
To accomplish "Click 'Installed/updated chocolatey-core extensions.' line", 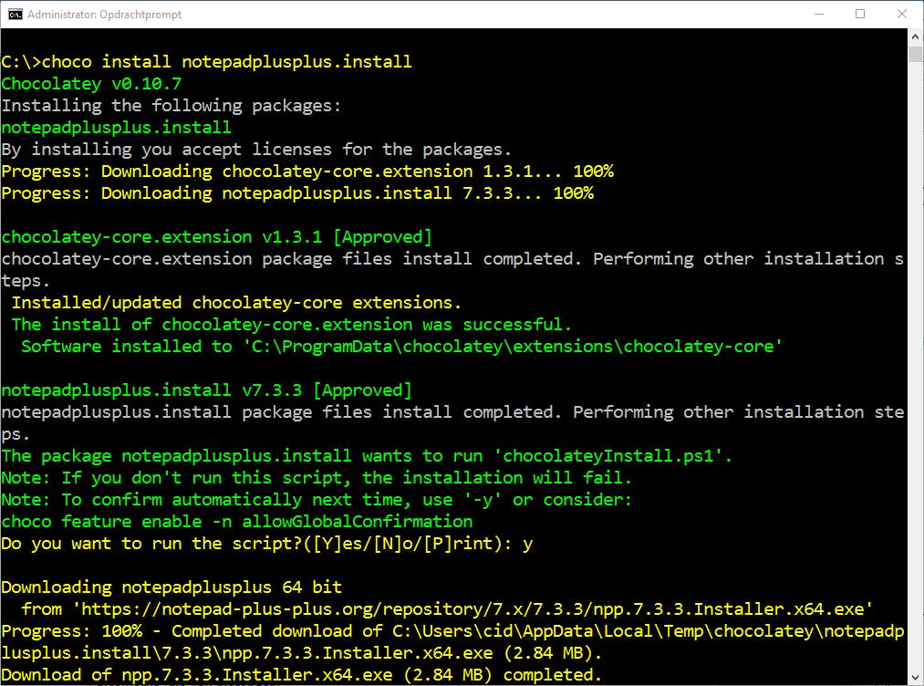I will click(236, 302).
